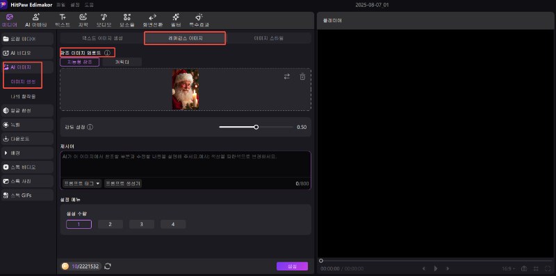Click the info icon next to reference upload
The image size is (556, 276).
click(107, 53)
